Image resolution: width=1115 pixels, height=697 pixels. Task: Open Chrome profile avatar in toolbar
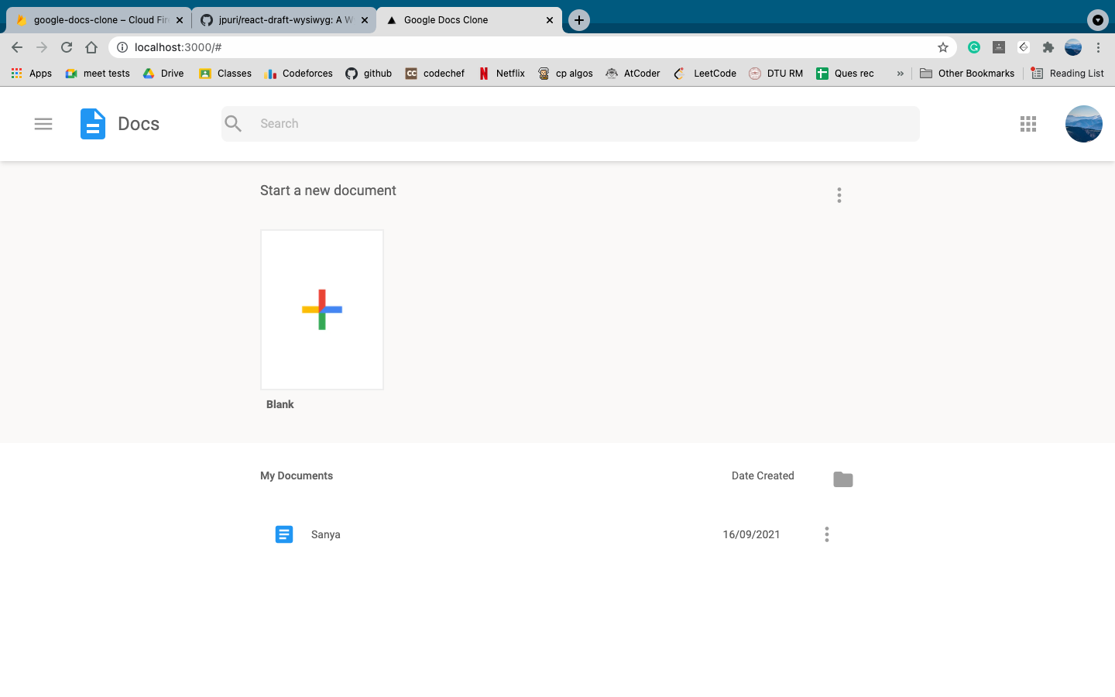(1073, 47)
